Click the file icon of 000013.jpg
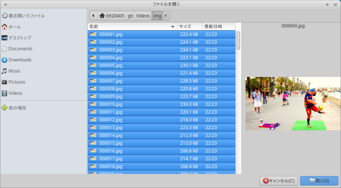Viewport: 341px width, 188px height. point(93,128)
